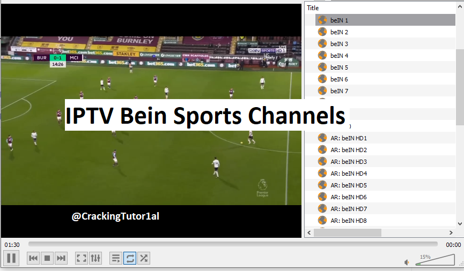Click the stream icon beside beIN 2
Image resolution: width=464 pixels, height=271 pixels.
pos(322,32)
